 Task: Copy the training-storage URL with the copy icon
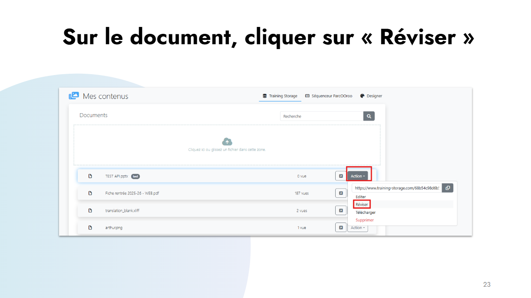[x=448, y=188]
